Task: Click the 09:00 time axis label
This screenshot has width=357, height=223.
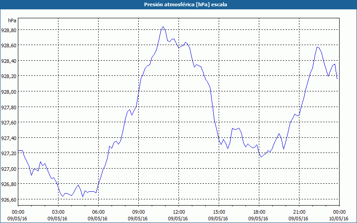Action: pyautogui.click(x=138, y=212)
